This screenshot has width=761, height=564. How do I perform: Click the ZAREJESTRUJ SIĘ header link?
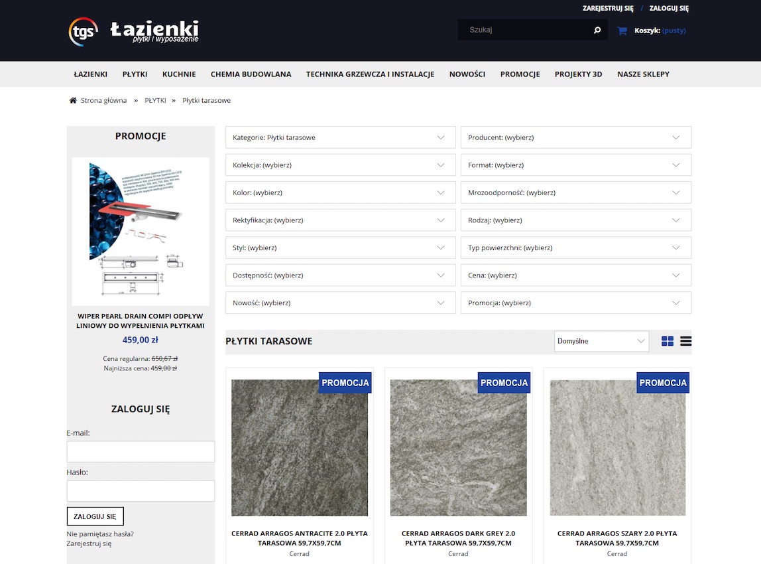click(x=607, y=9)
